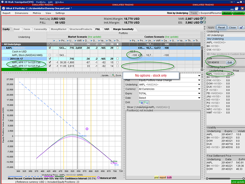This screenshot has height=184, width=245.
Task: Click the Close button in scenario panel
Action: click(x=232, y=28)
